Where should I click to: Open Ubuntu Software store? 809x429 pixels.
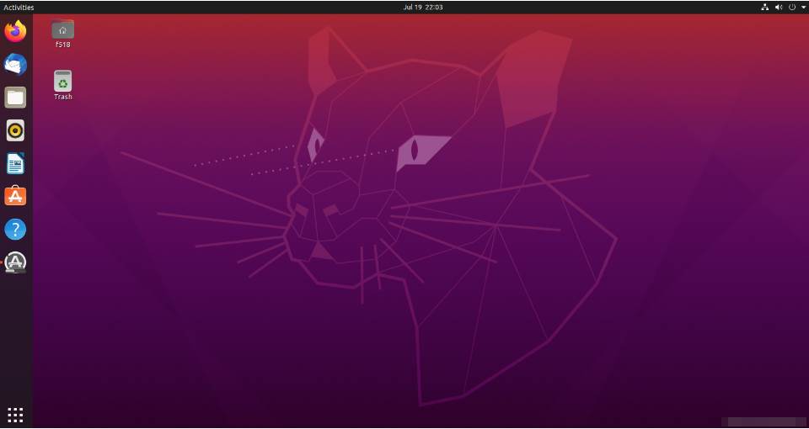[x=15, y=196]
